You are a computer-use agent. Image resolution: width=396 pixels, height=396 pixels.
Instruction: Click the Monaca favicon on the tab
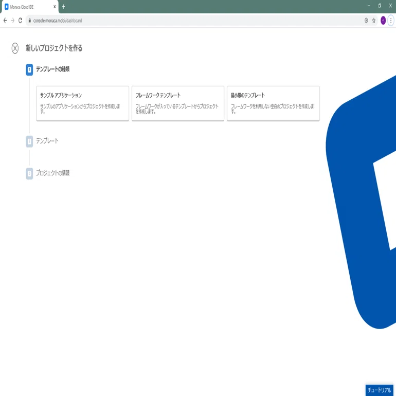pos(7,7)
